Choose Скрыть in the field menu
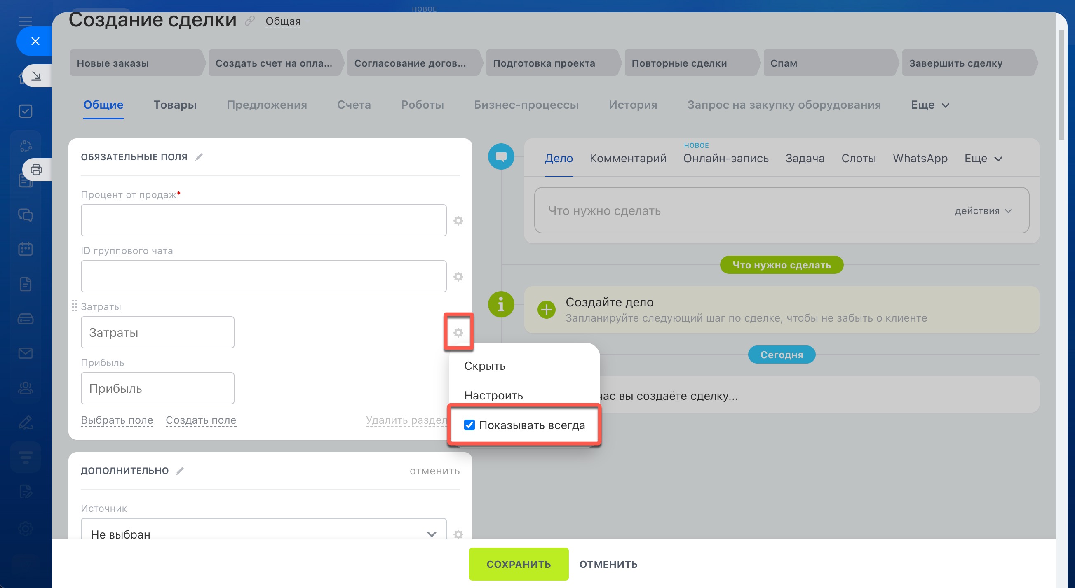Viewport: 1075px width, 588px height. pyautogui.click(x=484, y=366)
